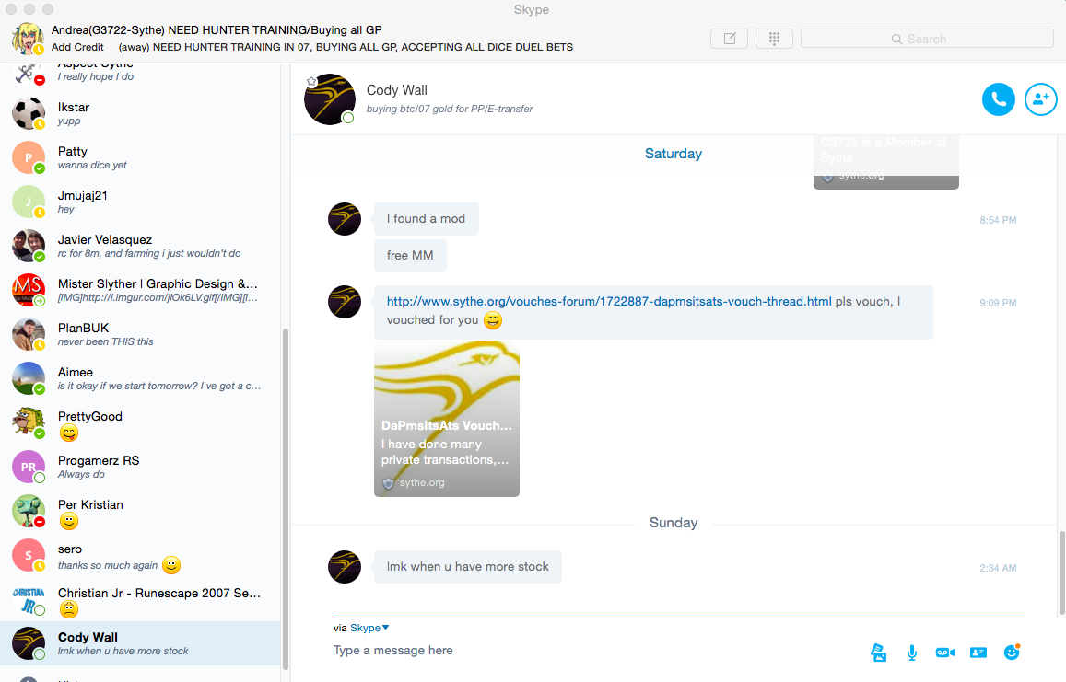Toggle favorite star on Cody Wall avatar
The height and width of the screenshot is (682, 1066).
[x=311, y=82]
